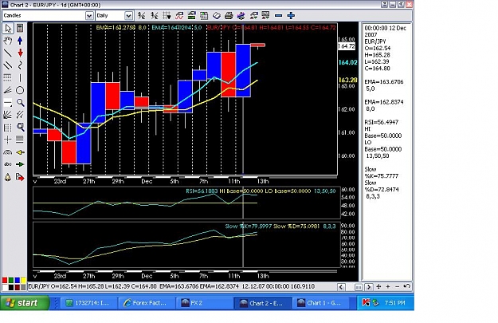Place a green right arrow marker
The image size is (498, 323).
click(x=20, y=164)
